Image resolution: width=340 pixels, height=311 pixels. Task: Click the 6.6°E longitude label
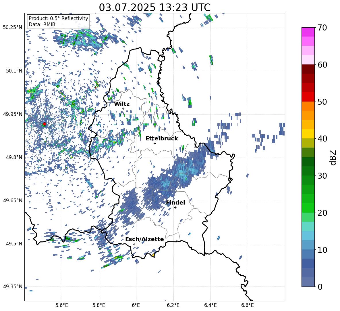248,305
